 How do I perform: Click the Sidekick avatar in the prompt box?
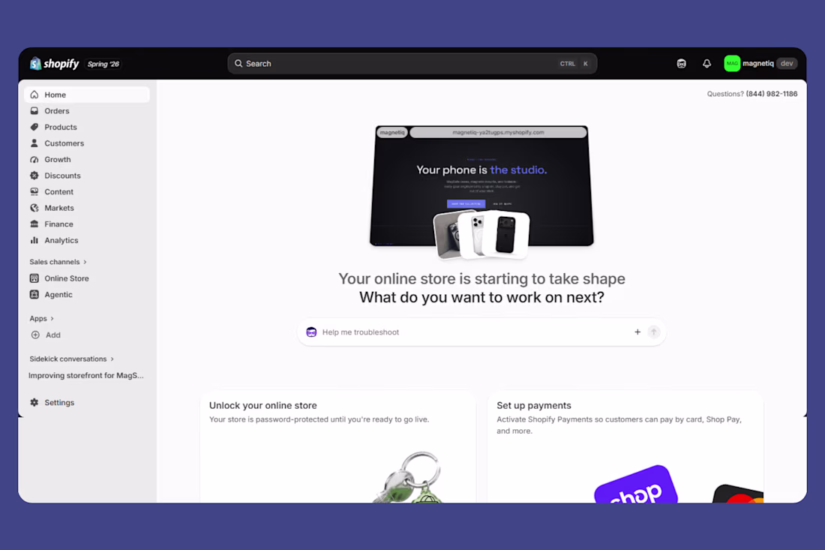pyautogui.click(x=311, y=332)
